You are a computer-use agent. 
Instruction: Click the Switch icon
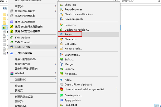[61, 59]
